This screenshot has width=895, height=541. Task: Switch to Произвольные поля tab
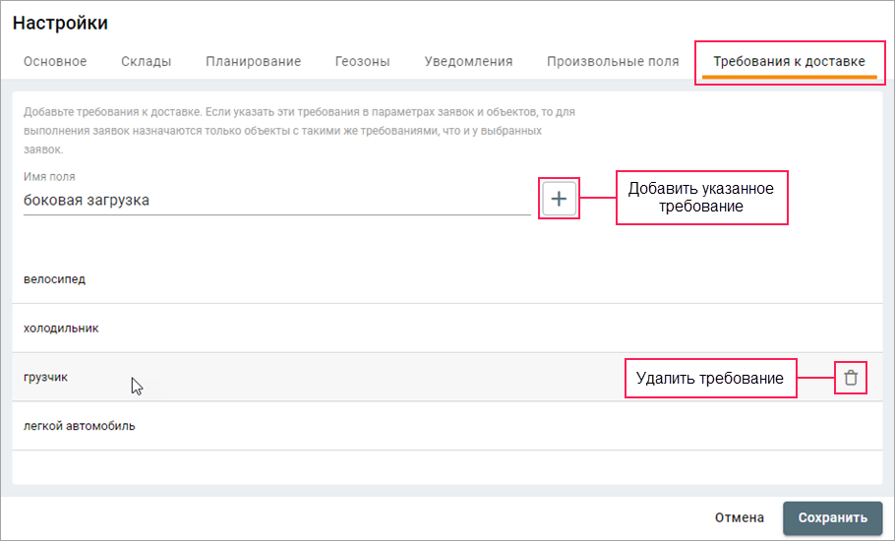click(x=613, y=61)
